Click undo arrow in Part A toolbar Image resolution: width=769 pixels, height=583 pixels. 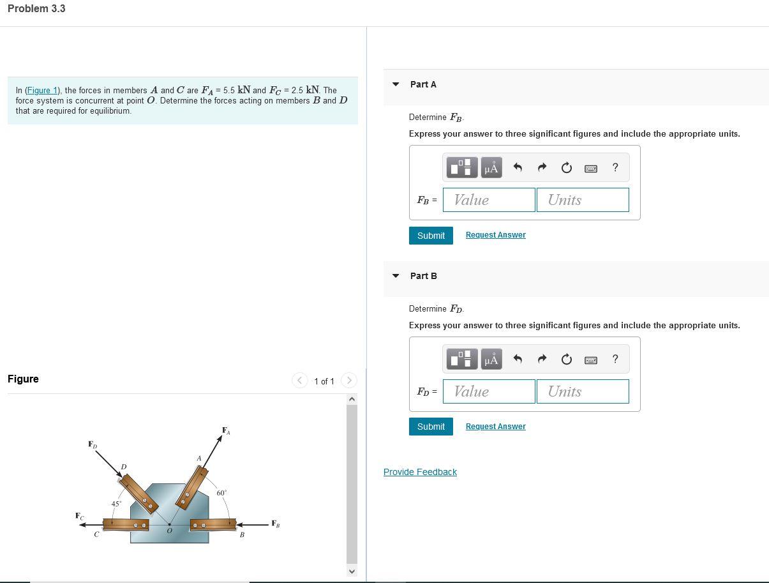click(518, 167)
